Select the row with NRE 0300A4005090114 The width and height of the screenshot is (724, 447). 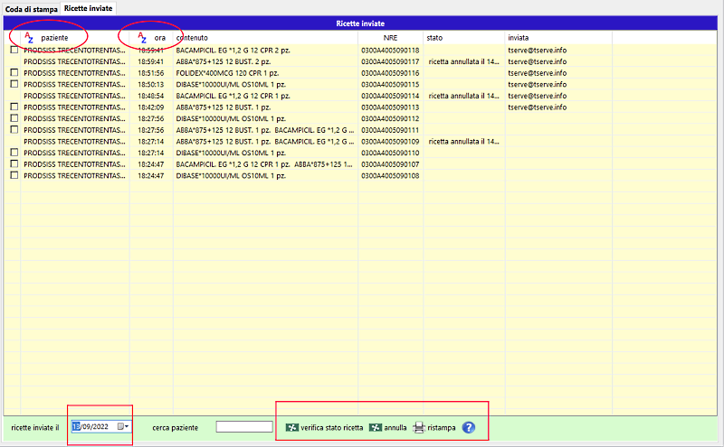tap(390, 96)
